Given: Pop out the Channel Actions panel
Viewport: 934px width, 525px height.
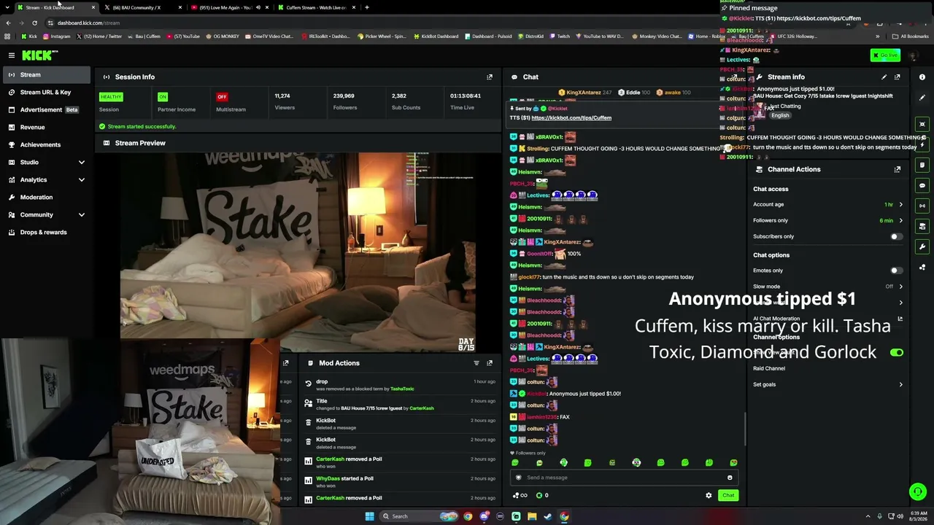Looking at the screenshot, I should pos(898,169).
